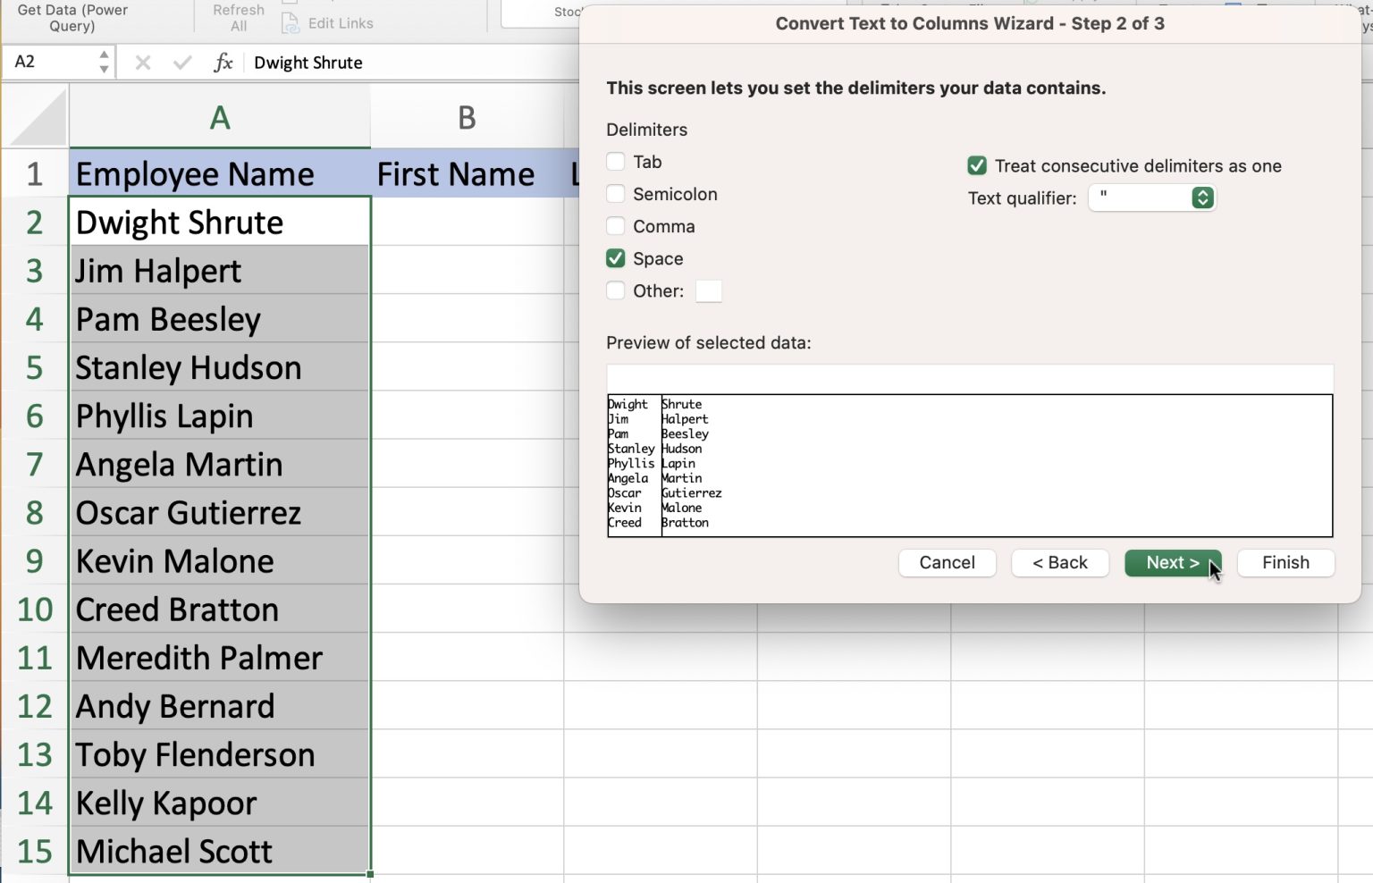The width and height of the screenshot is (1373, 883).
Task: Go back with the Back button
Action: click(x=1060, y=562)
